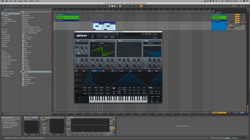Select the top green Sylenth1 clip
The image size is (250, 140).
coord(68,16)
